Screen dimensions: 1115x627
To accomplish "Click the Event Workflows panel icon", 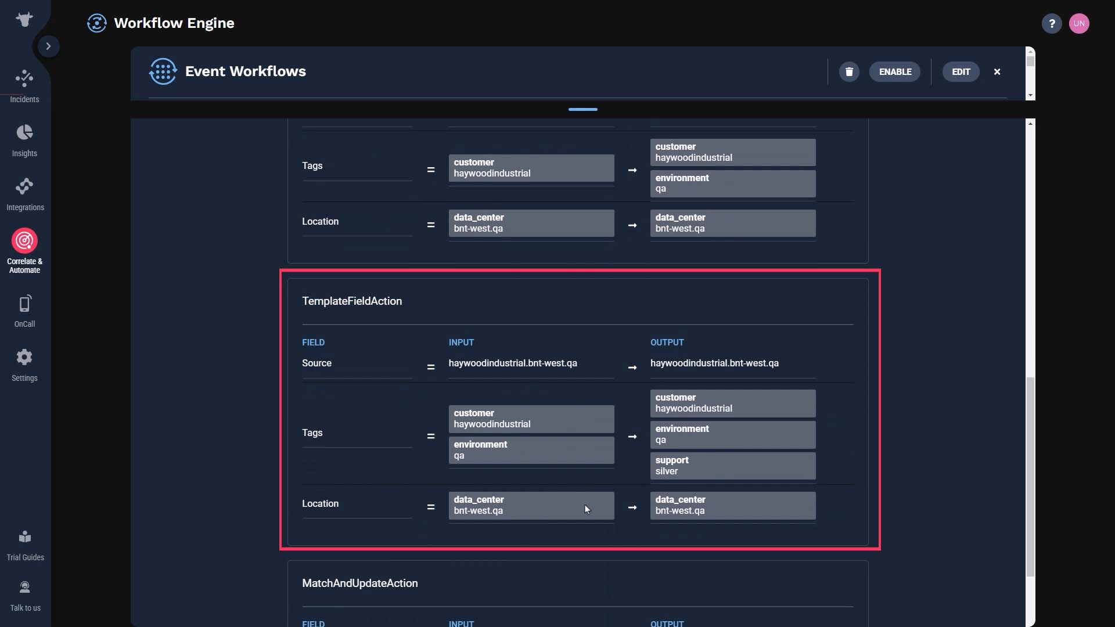I will click(x=163, y=71).
